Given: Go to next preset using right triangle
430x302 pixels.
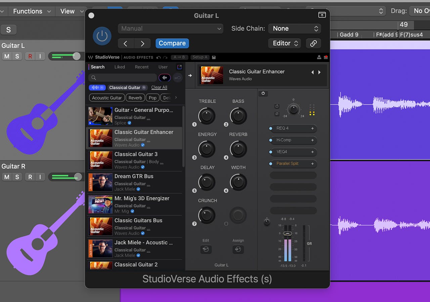Looking at the screenshot, I should pos(319,72).
